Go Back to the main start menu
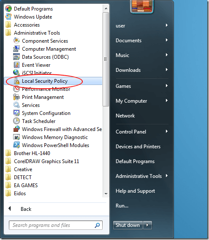The width and height of the screenshot is (209, 240). [26, 209]
